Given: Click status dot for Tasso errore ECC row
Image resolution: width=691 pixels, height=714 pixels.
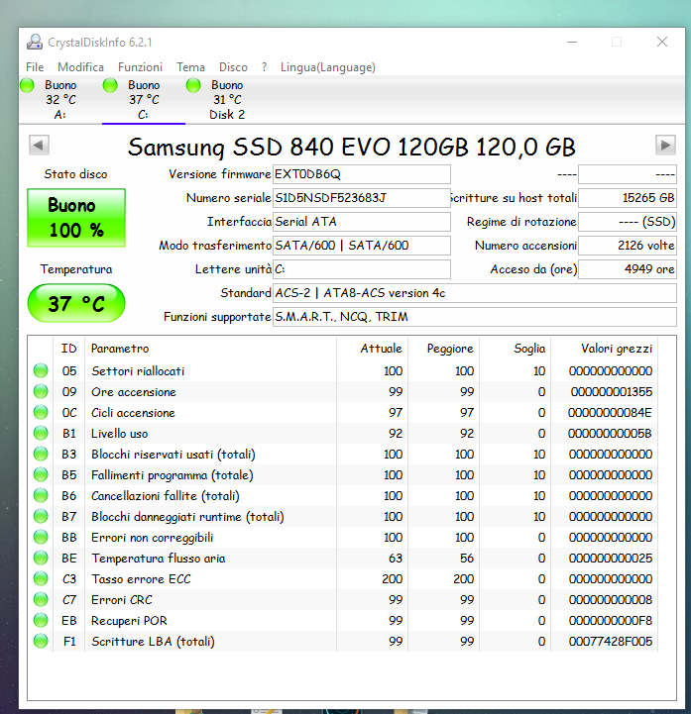Looking at the screenshot, I should point(41,578).
